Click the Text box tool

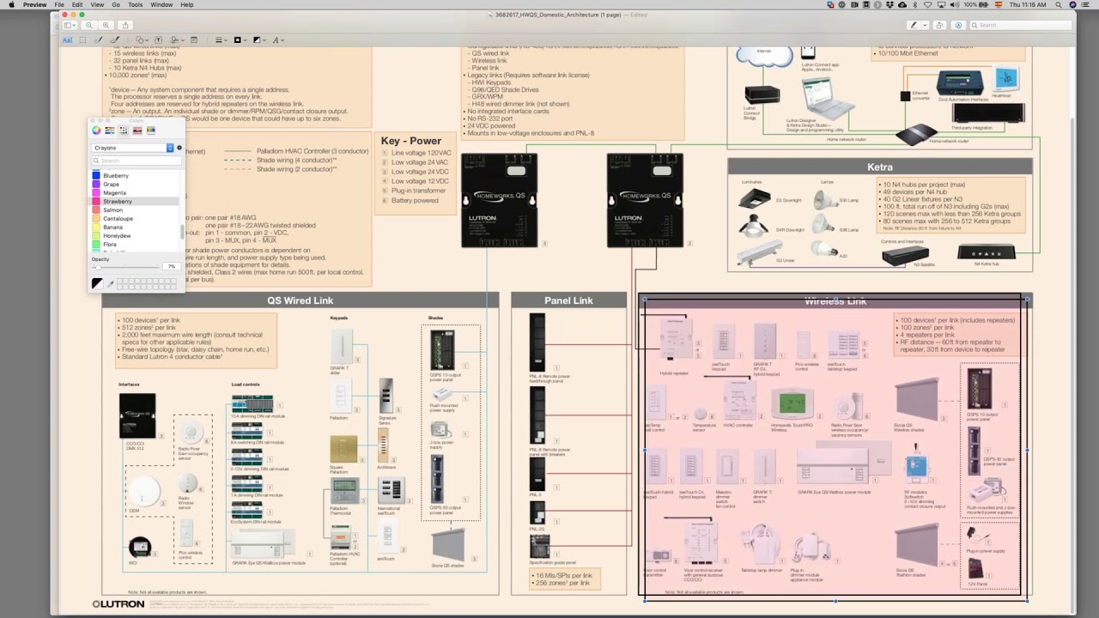click(x=158, y=39)
